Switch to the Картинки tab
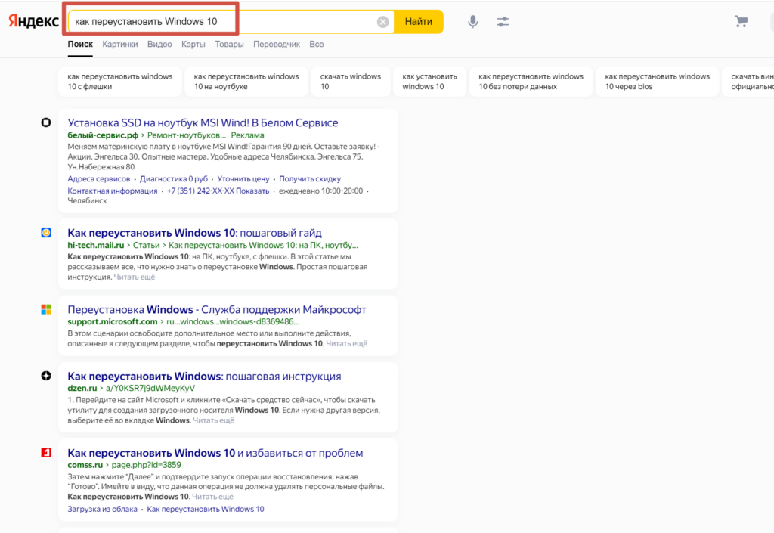Viewport: 774px width, 533px height. click(120, 45)
